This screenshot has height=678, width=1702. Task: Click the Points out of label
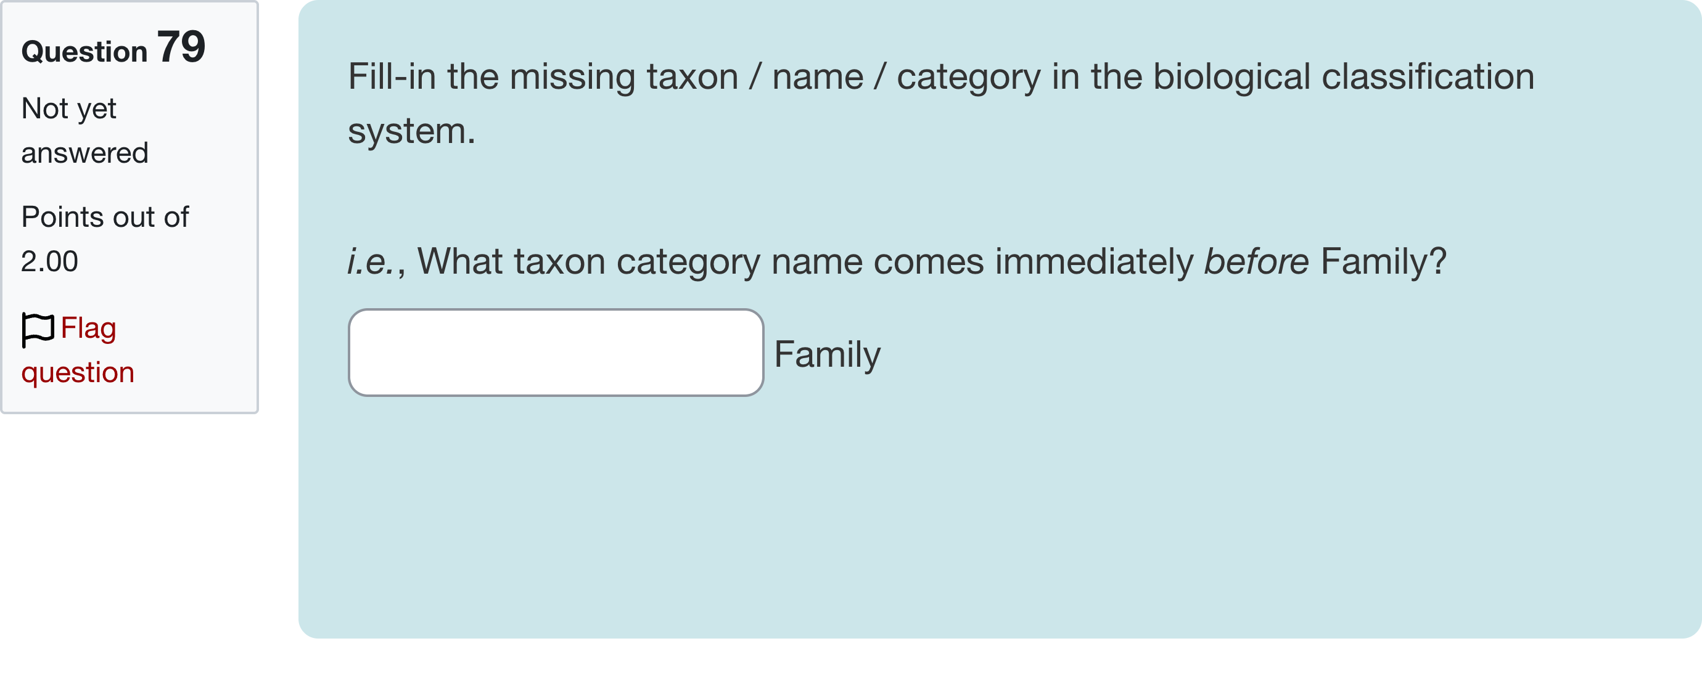pyautogui.click(x=105, y=216)
